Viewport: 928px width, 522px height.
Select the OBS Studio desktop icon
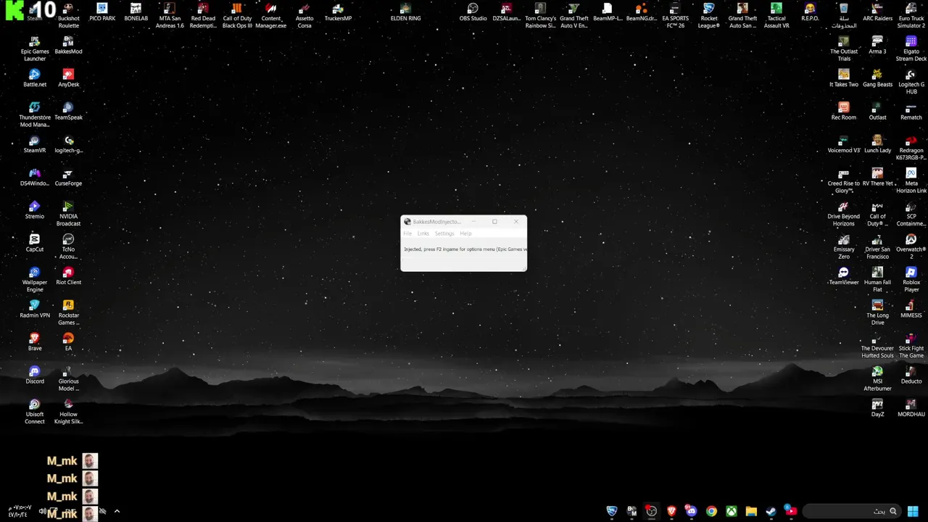(x=473, y=13)
